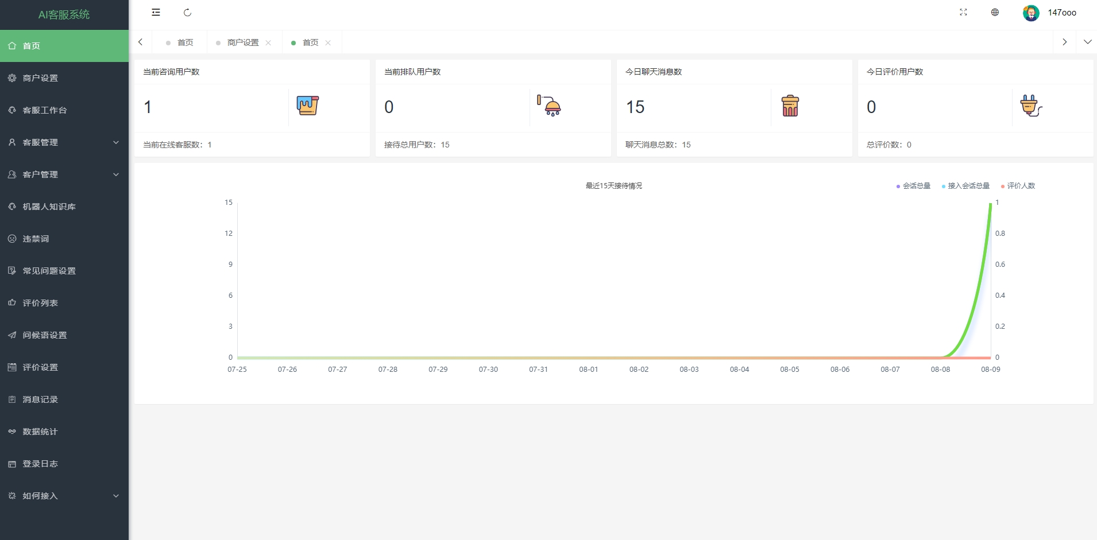This screenshot has height=540, width=1097.
Task: Click the paint bucket icon in consulting users card
Action: [x=307, y=106]
